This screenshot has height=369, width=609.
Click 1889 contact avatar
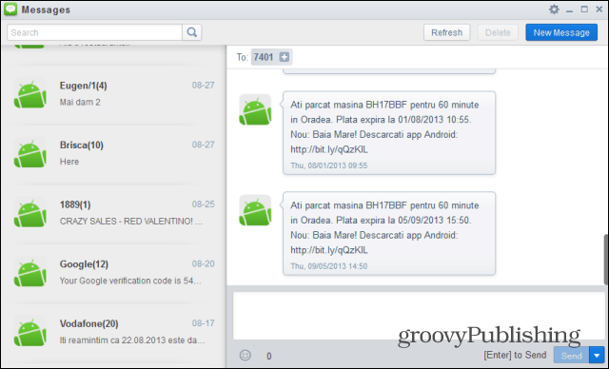(x=29, y=213)
